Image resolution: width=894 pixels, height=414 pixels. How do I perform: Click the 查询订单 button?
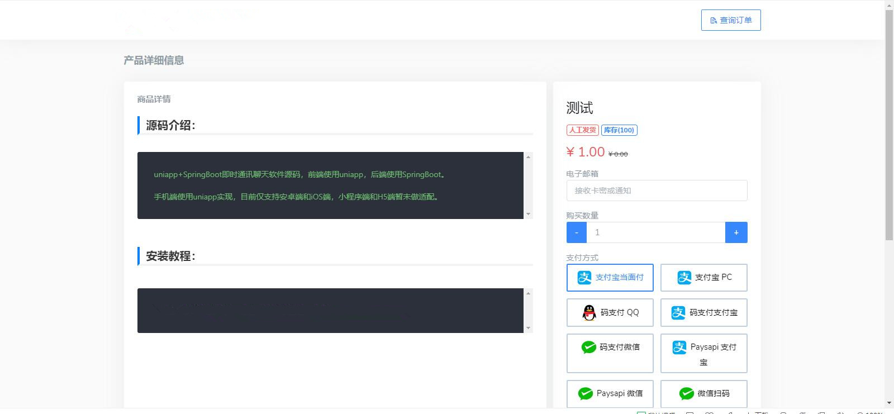(731, 20)
